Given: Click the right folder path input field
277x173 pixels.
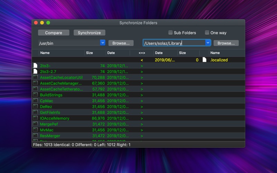Looking at the screenshot, I should click(174, 43).
